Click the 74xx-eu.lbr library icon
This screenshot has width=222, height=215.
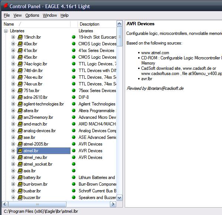[20, 77]
